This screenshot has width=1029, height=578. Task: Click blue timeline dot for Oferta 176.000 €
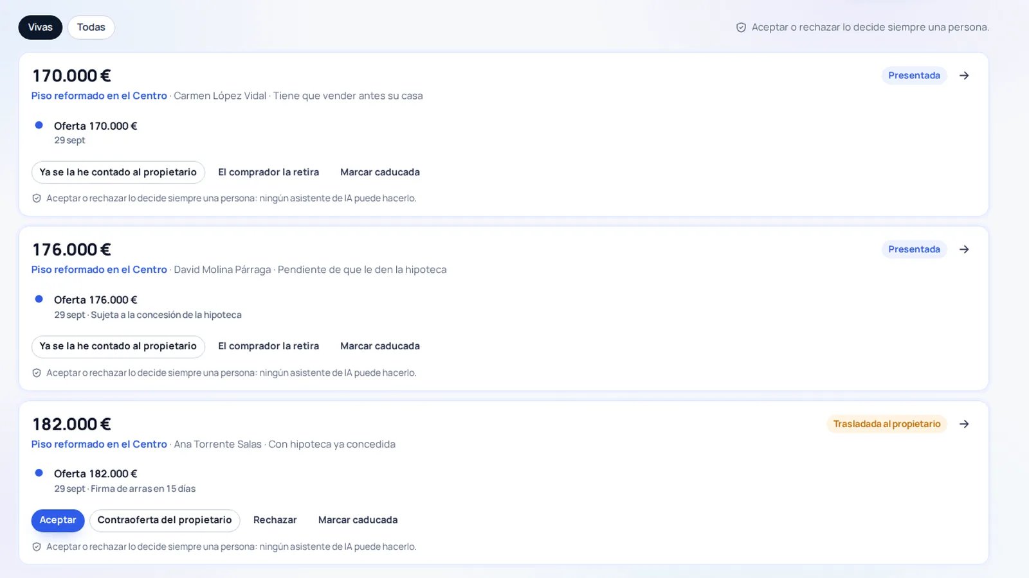point(39,299)
